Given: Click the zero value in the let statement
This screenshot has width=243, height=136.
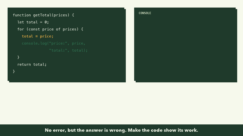Looking at the screenshot, I should (x=46, y=22).
